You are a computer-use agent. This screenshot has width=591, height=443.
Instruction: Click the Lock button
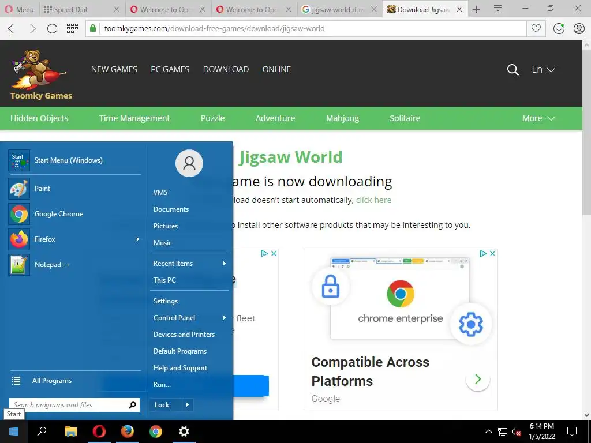[x=166, y=405]
